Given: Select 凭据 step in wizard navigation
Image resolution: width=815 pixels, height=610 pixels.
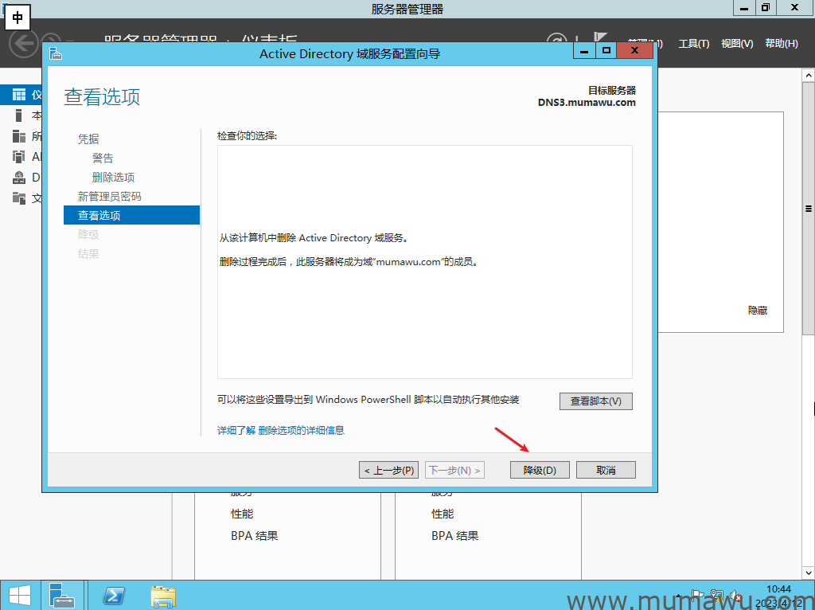Looking at the screenshot, I should tap(88, 139).
